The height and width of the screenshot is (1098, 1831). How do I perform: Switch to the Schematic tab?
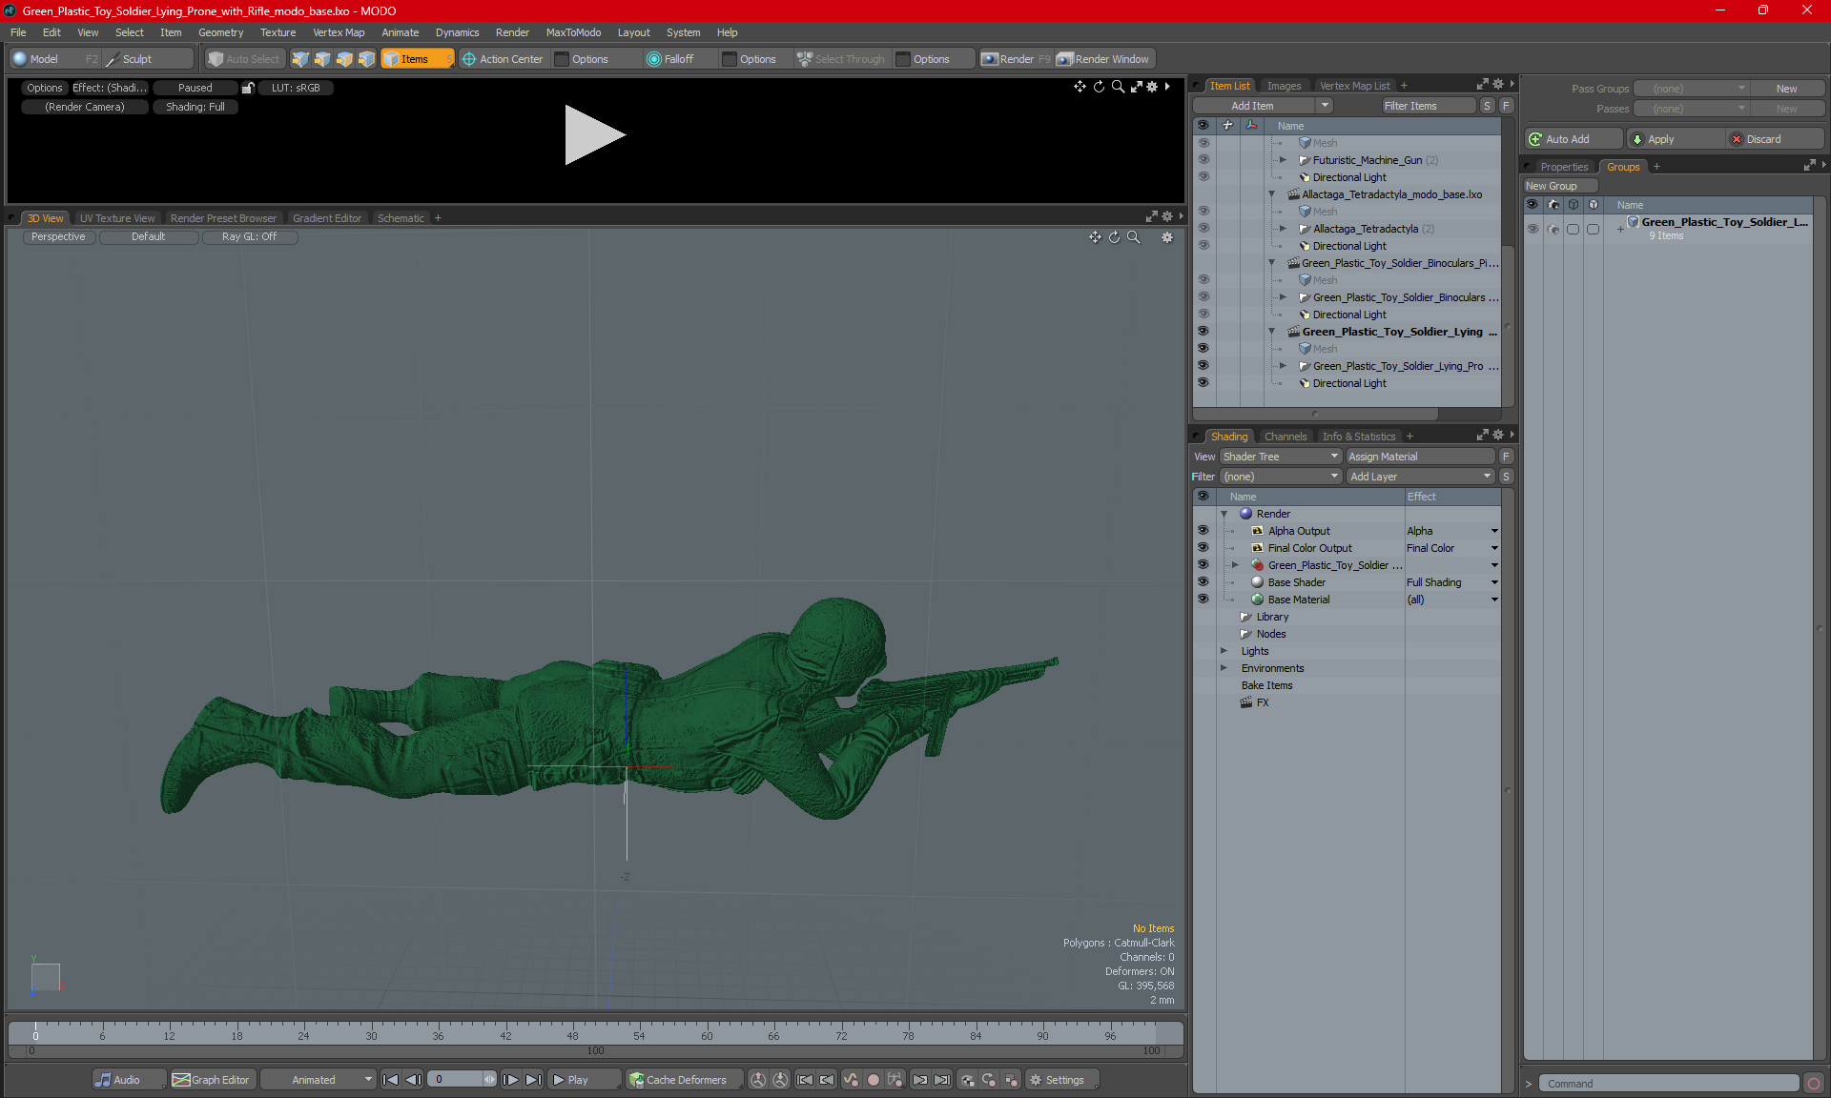pyautogui.click(x=401, y=218)
